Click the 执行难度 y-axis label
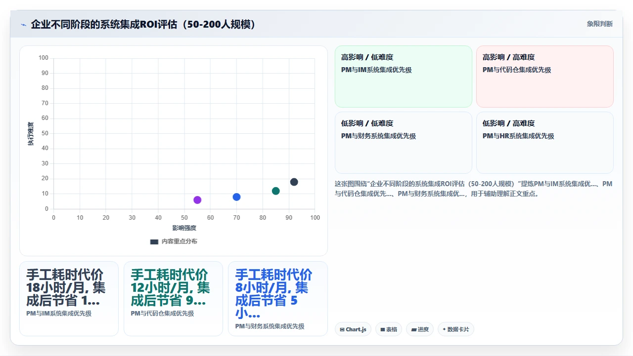The image size is (633, 356). click(31, 134)
